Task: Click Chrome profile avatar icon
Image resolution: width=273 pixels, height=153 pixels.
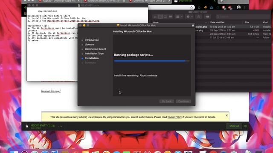Action: click(238, 8)
